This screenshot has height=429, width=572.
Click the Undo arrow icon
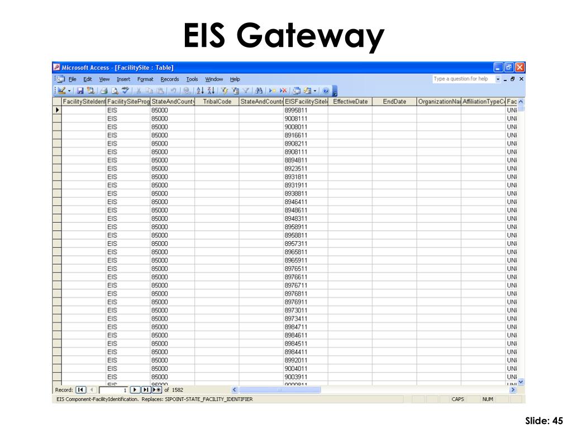pyautogui.click(x=173, y=90)
